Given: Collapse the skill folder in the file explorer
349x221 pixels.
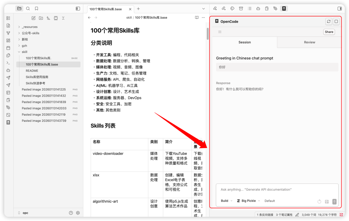Looking at the screenshot, I should tap(19, 52).
